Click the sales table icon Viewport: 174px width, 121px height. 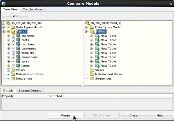[x=18, y=61]
